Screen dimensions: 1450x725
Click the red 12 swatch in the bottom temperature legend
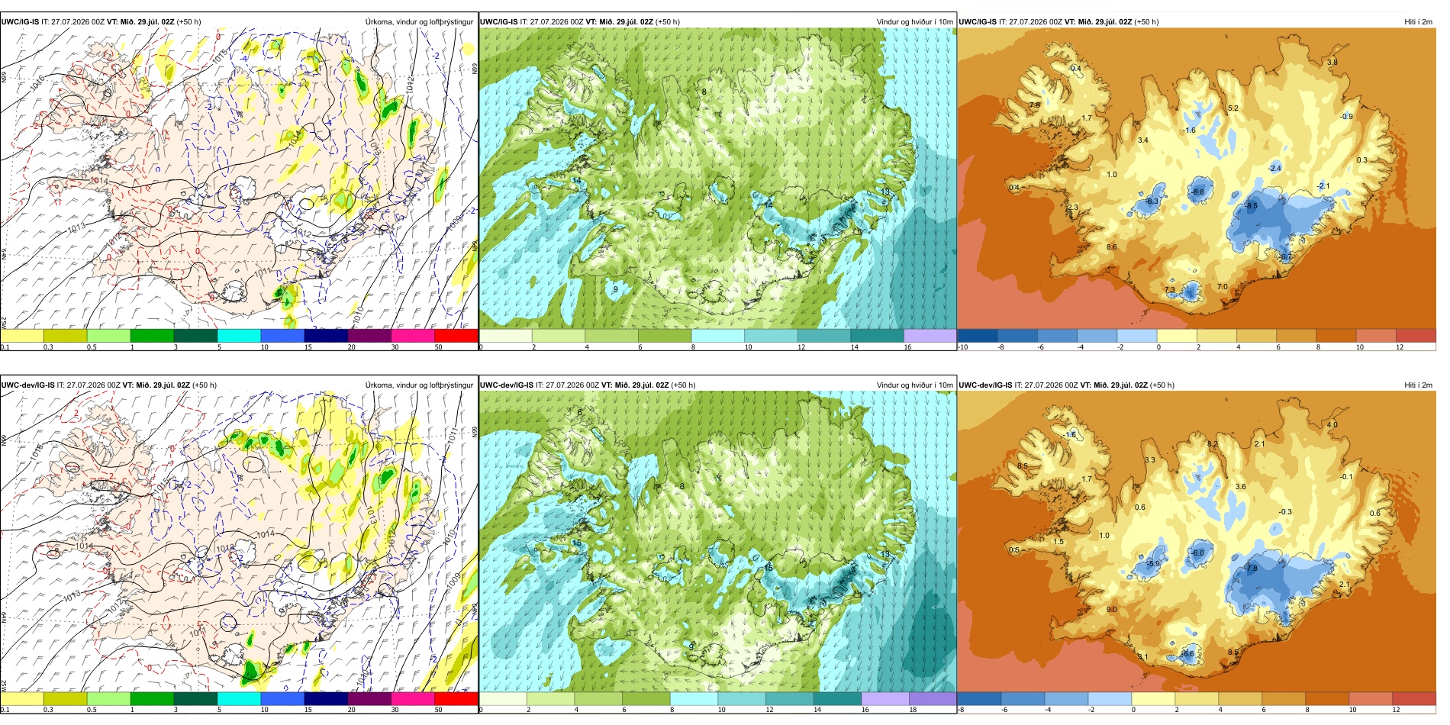1414,698
